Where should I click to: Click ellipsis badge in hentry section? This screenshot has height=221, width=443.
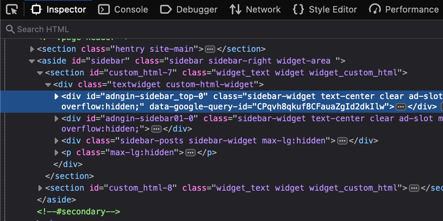pyautogui.click(x=210, y=49)
